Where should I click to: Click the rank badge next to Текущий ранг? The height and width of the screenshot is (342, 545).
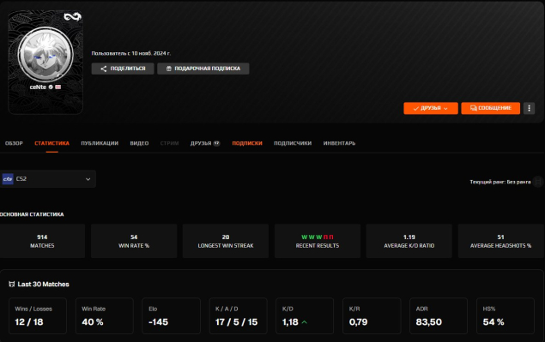point(538,182)
